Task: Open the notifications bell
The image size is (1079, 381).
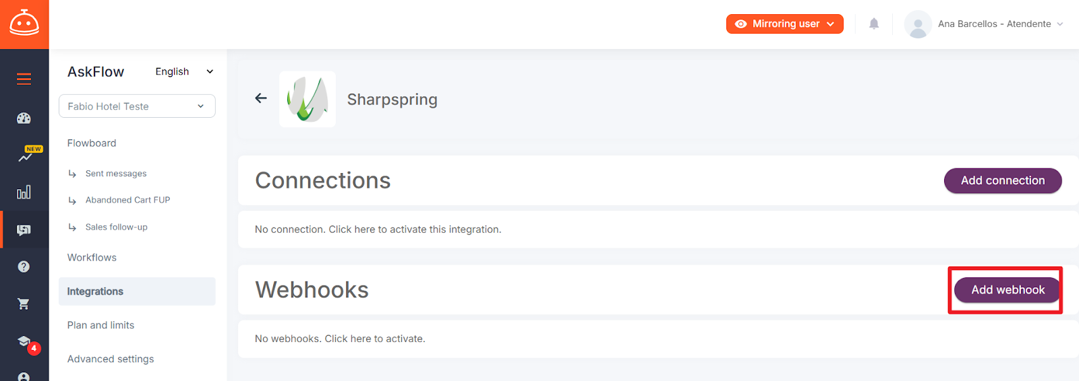Action: click(x=874, y=24)
